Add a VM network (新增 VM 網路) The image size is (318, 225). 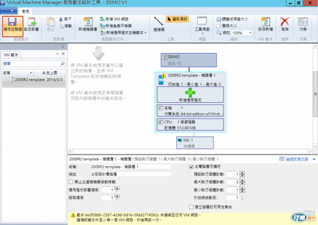(x=114, y=19)
